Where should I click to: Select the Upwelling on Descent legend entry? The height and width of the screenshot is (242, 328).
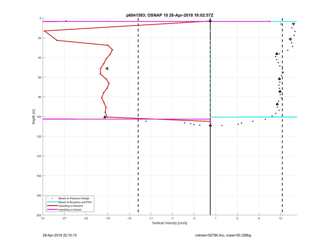pyautogui.click(x=70, y=206)
